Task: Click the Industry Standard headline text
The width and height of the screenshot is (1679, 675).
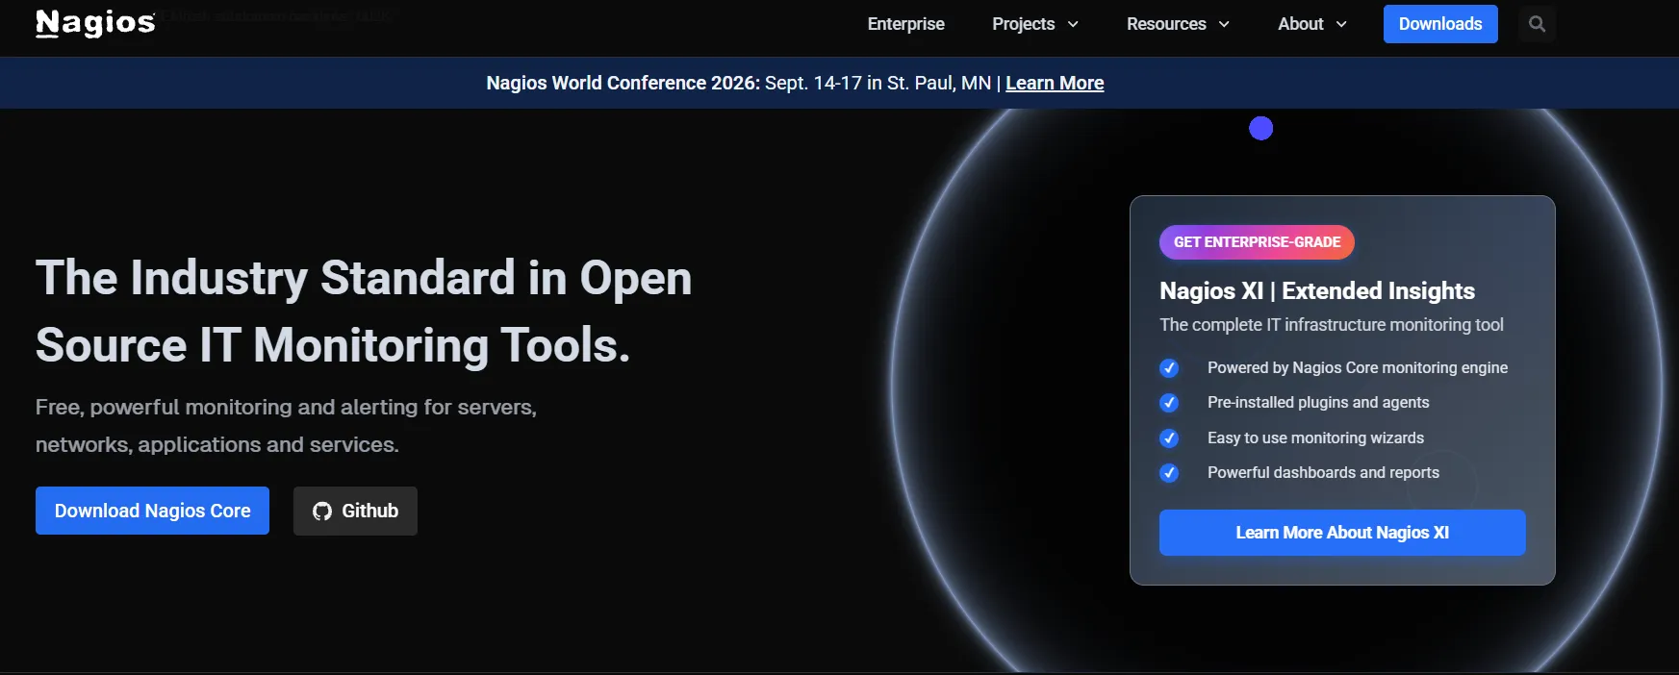Action: (364, 312)
